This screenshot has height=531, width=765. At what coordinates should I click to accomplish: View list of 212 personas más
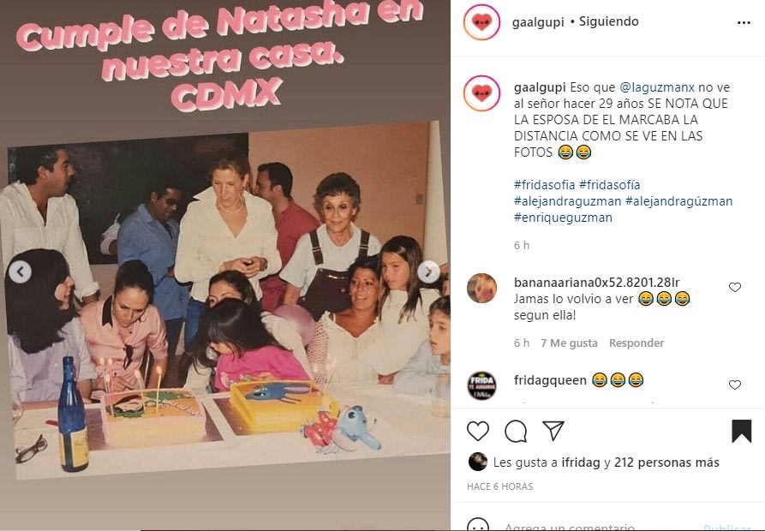pyautogui.click(x=666, y=462)
